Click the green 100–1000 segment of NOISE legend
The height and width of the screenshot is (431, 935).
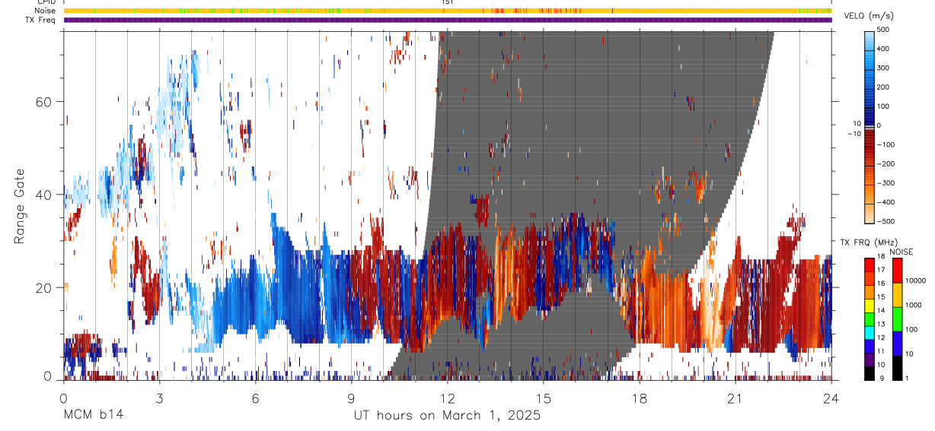pyautogui.click(x=898, y=319)
